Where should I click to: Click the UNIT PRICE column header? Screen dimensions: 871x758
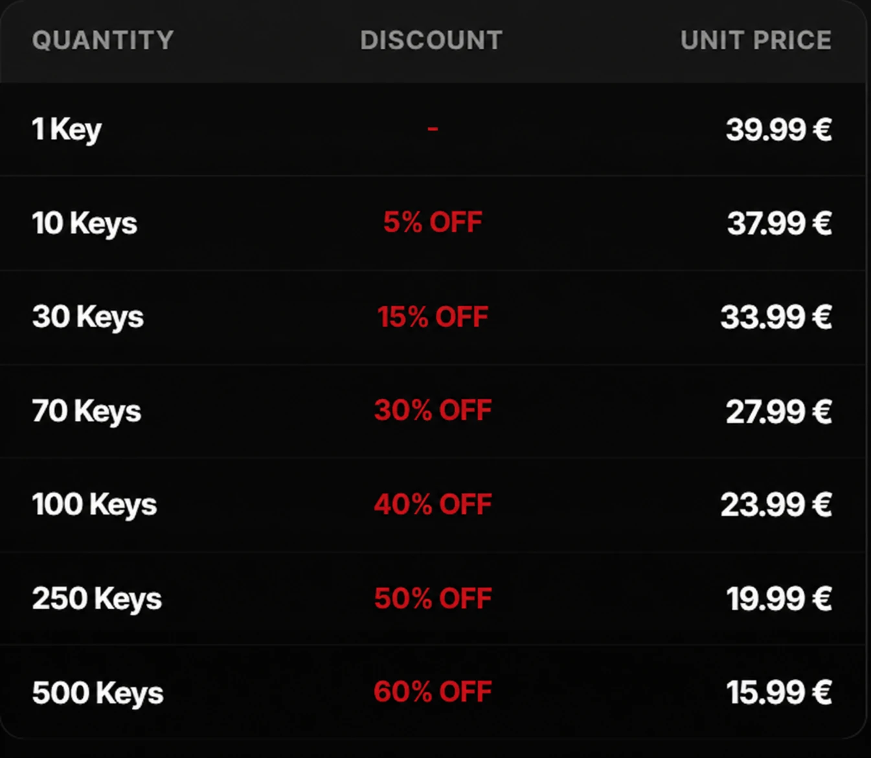click(756, 40)
